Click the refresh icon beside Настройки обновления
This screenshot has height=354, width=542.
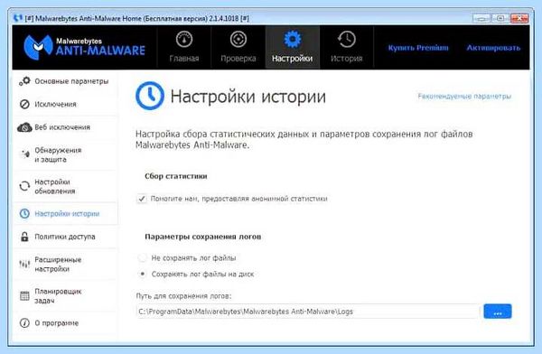click(x=24, y=186)
